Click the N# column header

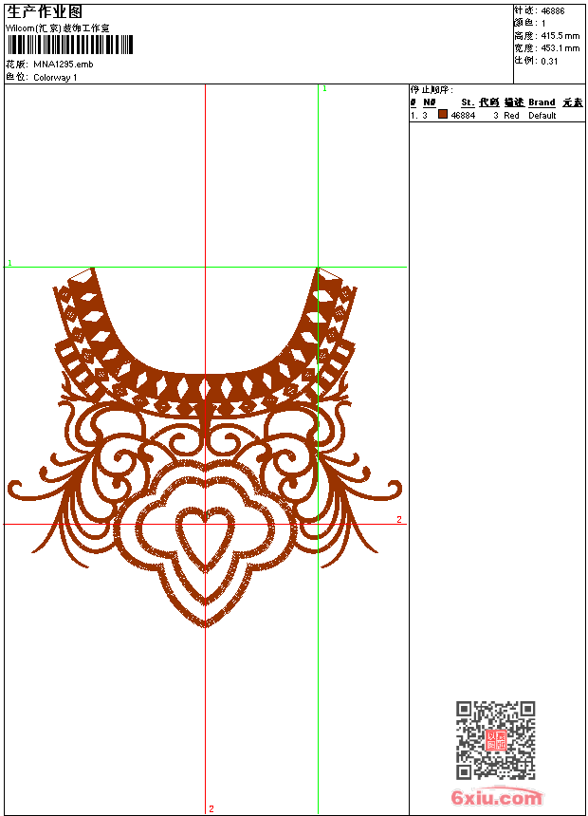(429, 102)
